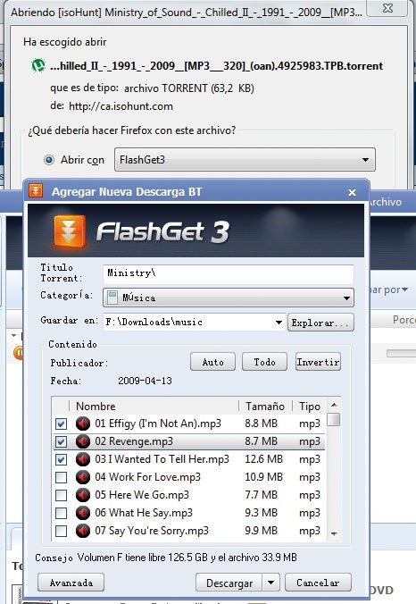The image size is (416, 604).
Task: Uncheck 03 I Wanted To Tell Her.mp3 checkbox
Action: 62,459
